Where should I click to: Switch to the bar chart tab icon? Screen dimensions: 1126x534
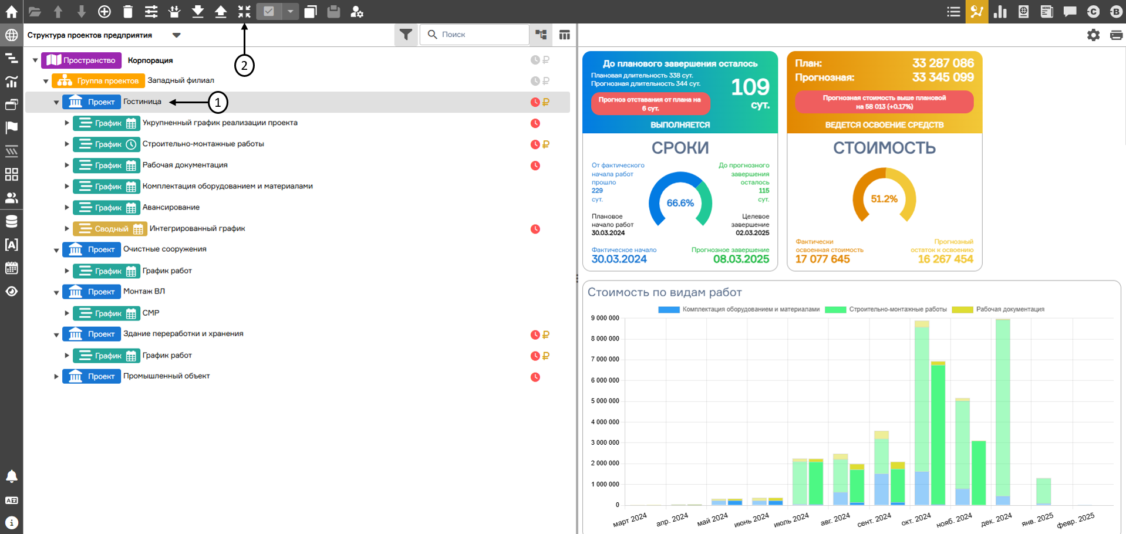point(1000,11)
